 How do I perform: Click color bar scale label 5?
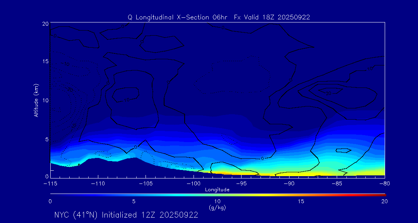tap(134, 201)
